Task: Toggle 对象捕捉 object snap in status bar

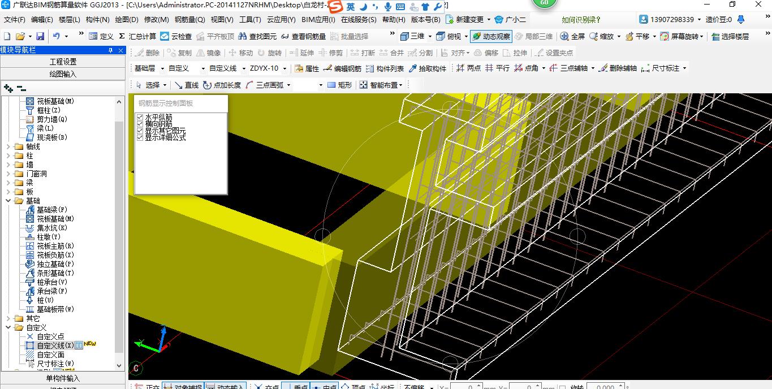Action: point(182,387)
